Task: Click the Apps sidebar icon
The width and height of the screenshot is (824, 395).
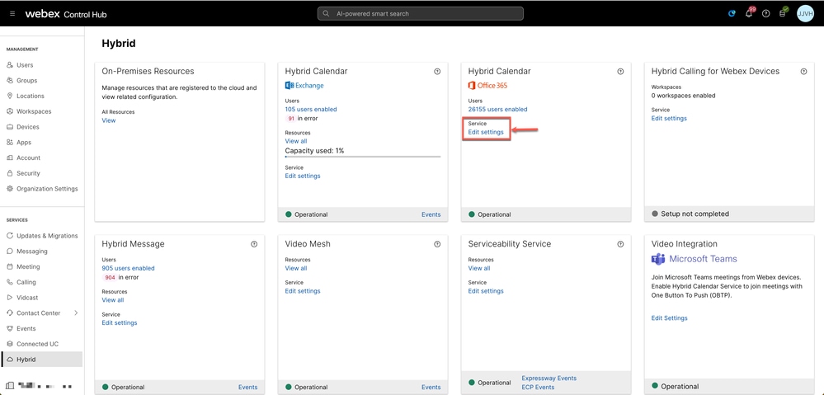Action: point(10,143)
